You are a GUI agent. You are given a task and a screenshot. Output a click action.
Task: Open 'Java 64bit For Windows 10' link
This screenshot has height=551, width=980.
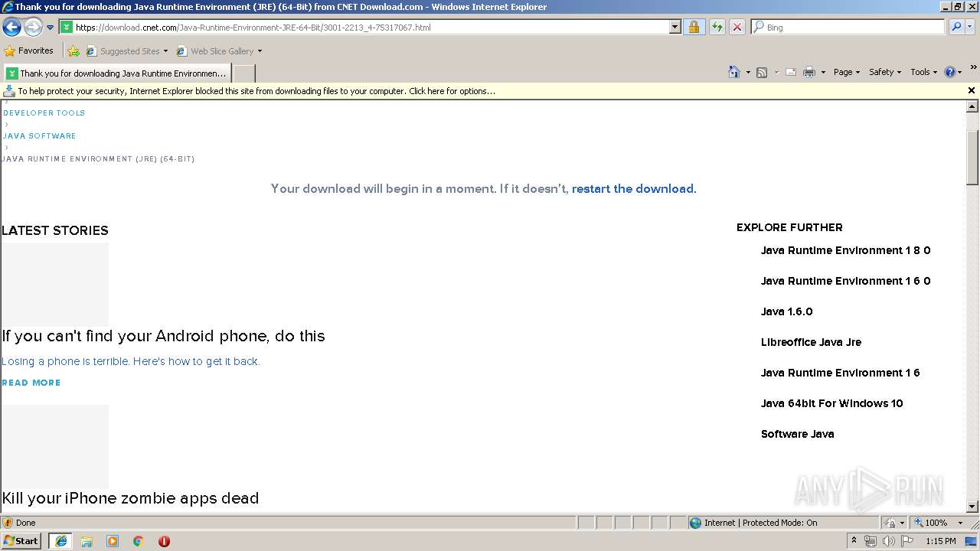click(x=831, y=403)
